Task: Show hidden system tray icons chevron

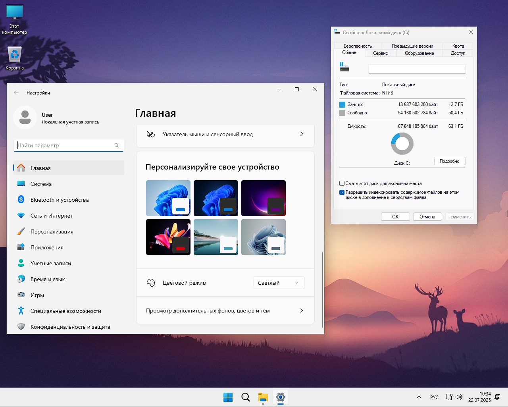Action: click(x=419, y=397)
